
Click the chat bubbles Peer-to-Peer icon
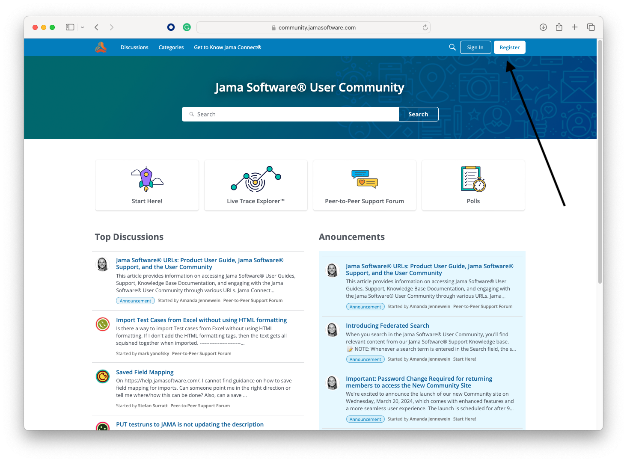(x=365, y=179)
